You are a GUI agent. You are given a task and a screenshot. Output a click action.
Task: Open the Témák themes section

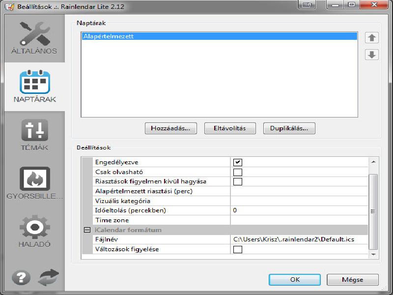(x=34, y=135)
